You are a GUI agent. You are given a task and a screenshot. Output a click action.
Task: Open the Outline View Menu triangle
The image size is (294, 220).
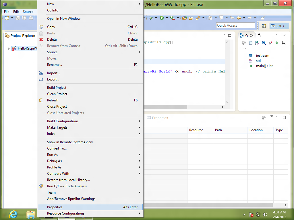(245, 49)
